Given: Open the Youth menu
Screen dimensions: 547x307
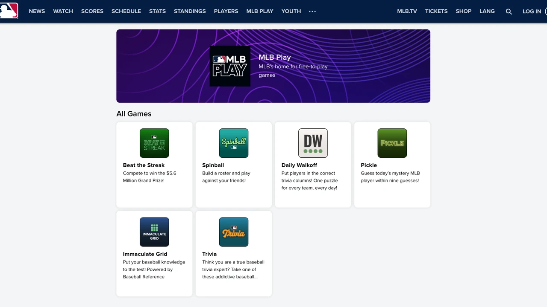Looking at the screenshot, I should (291, 11).
